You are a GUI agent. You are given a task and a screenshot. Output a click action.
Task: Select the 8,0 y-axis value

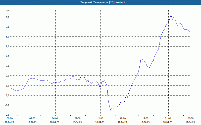tap(8, 17)
